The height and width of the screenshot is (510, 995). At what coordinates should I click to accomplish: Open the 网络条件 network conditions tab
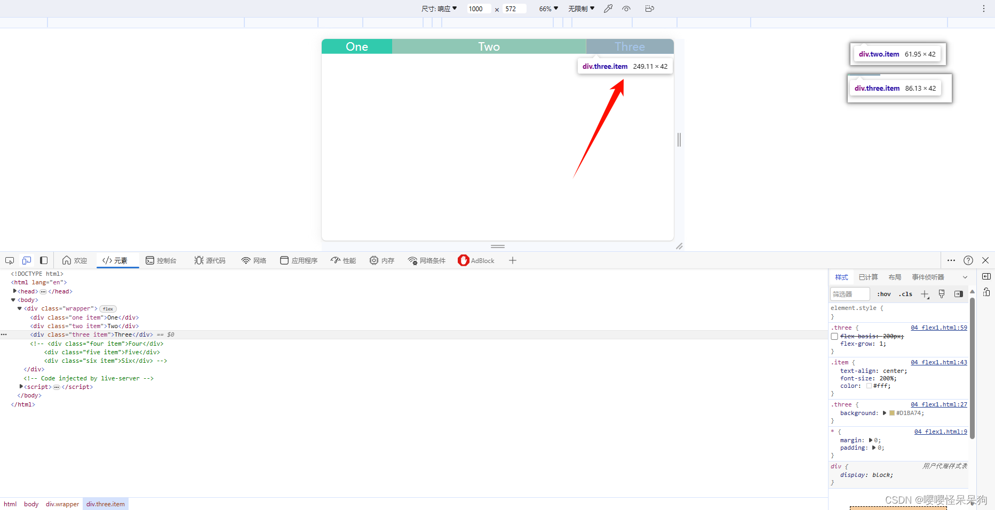click(x=427, y=260)
